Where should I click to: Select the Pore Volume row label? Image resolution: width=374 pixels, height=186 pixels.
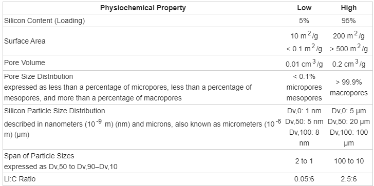(24, 63)
